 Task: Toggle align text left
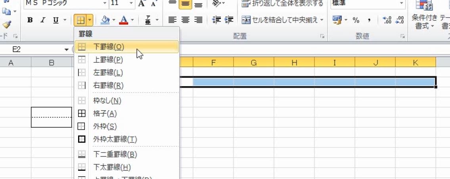[x=172, y=20]
